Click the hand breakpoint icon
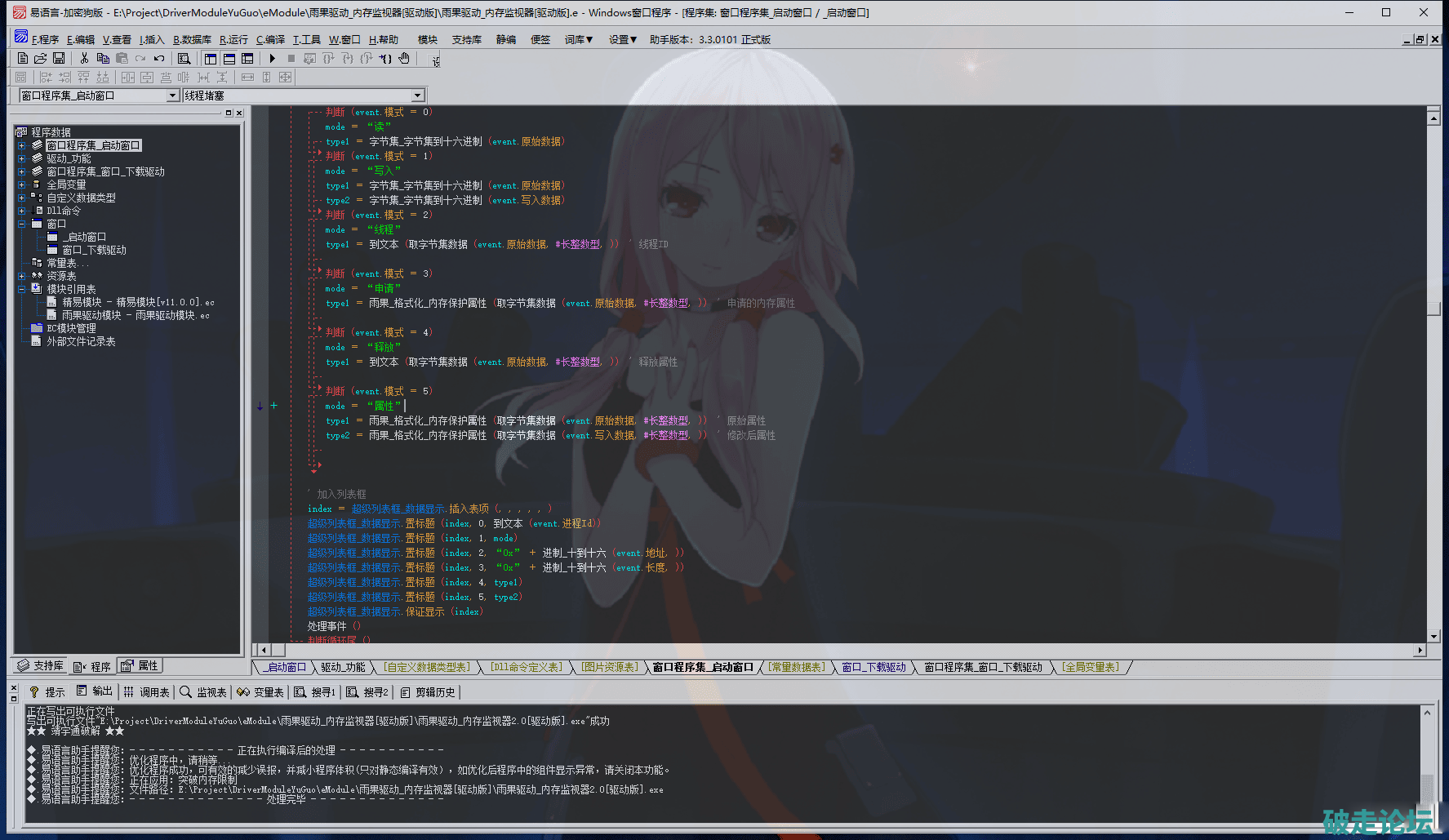This screenshot has width=1449, height=840. [x=404, y=59]
